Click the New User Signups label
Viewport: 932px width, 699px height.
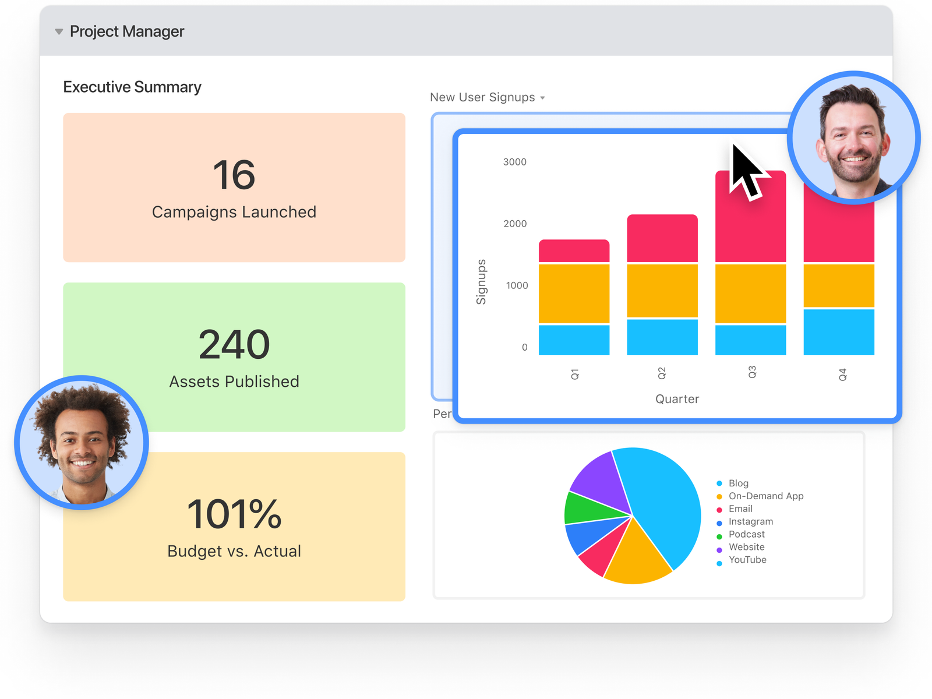pos(482,97)
